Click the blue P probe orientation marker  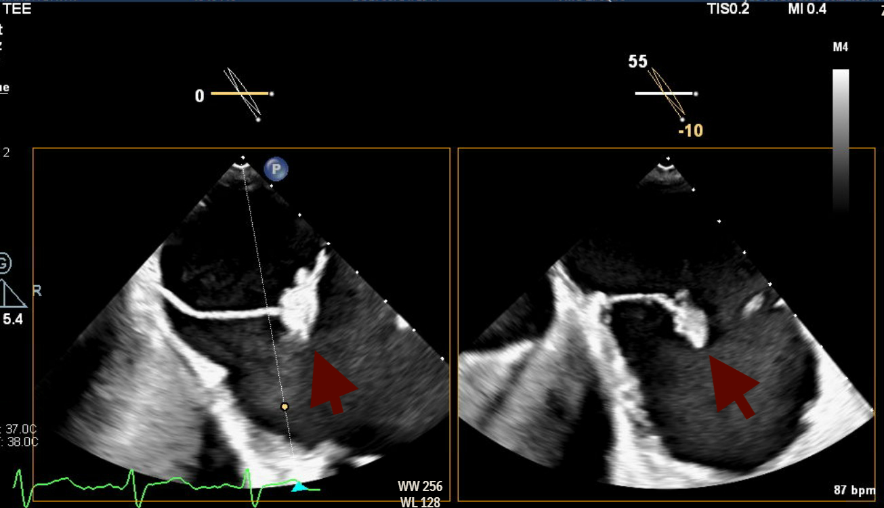[x=276, y=169]
